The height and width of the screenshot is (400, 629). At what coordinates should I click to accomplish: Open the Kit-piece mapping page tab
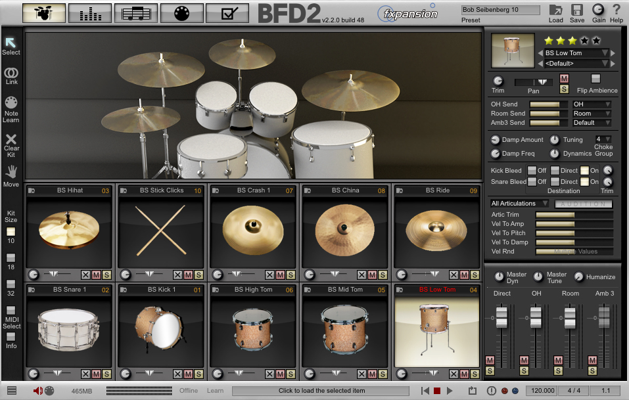181,13
